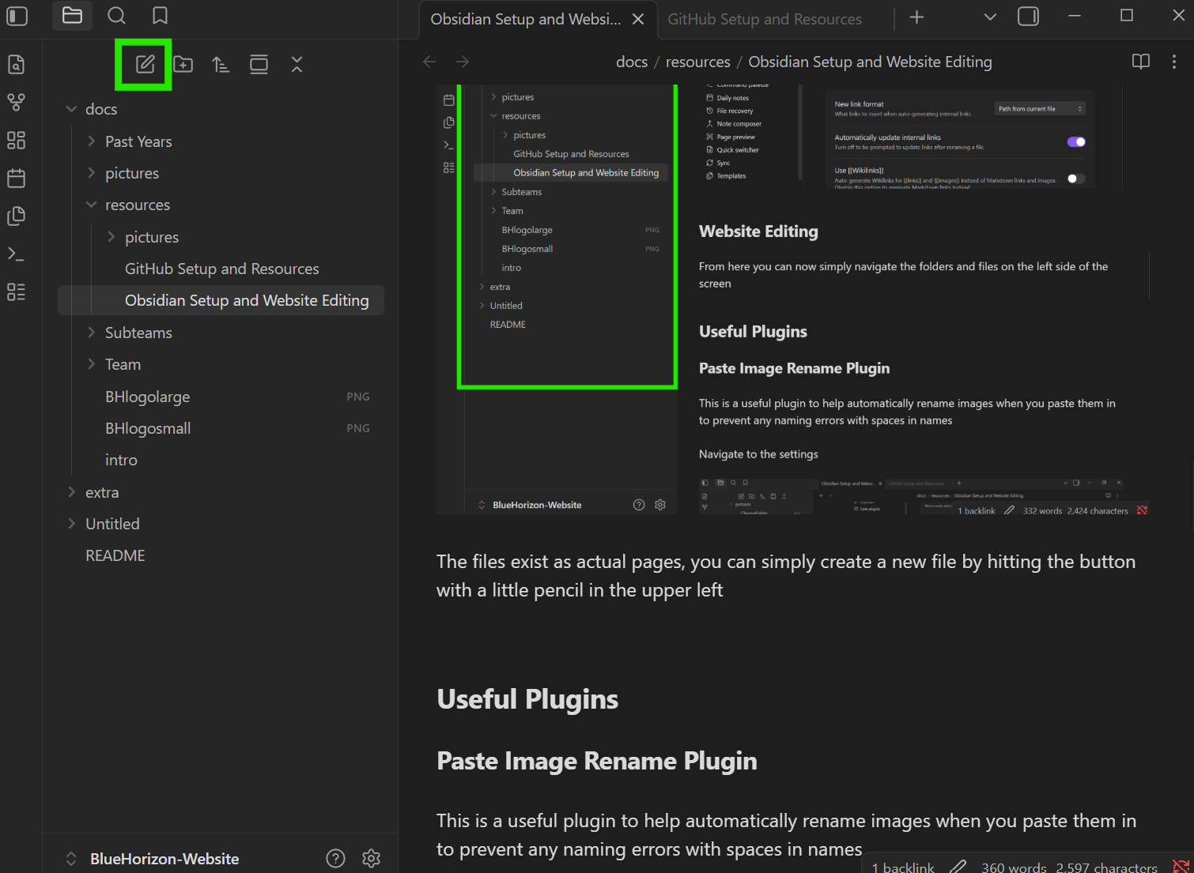Viewport: 1194px width, 873px height.
Task: Open the tab list dropdown arrow
Action: (990, 17)
